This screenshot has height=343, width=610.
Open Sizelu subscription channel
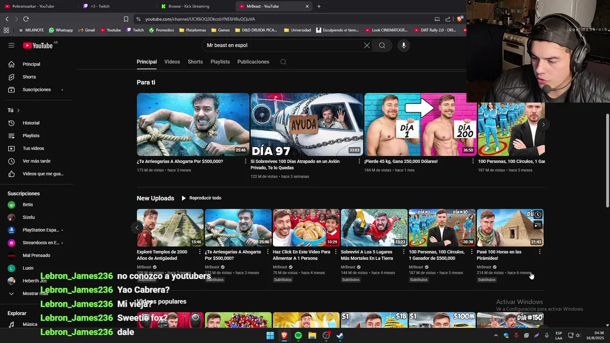38,217
